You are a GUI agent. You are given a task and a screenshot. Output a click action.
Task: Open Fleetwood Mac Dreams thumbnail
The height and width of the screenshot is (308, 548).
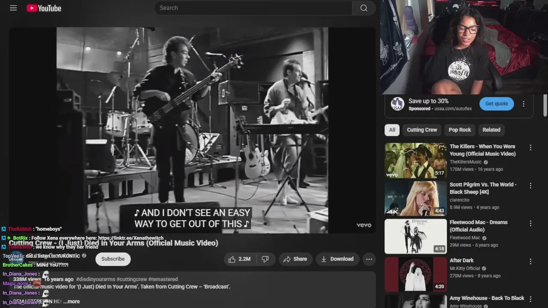pyautogui.click(x=415, y=236)
